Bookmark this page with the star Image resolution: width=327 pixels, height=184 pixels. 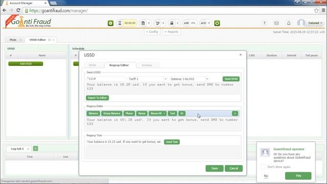[x=316, y=10]
